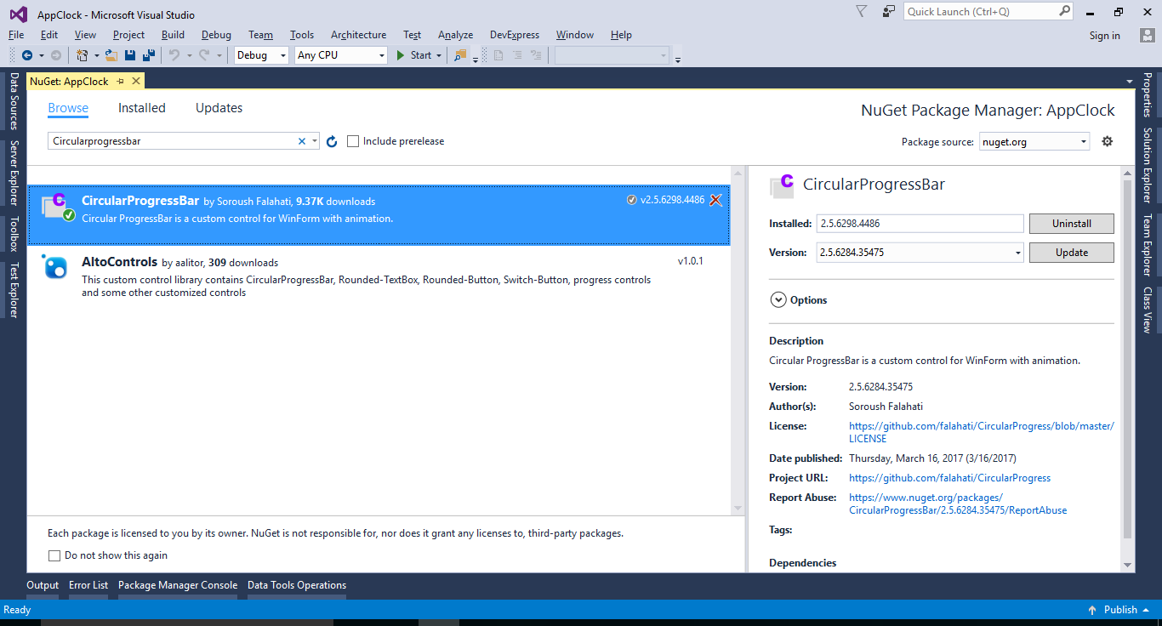Screen dimensions: 1162x626
Task: Click the Find in Files toolbar icon
Action: [460, 55]
